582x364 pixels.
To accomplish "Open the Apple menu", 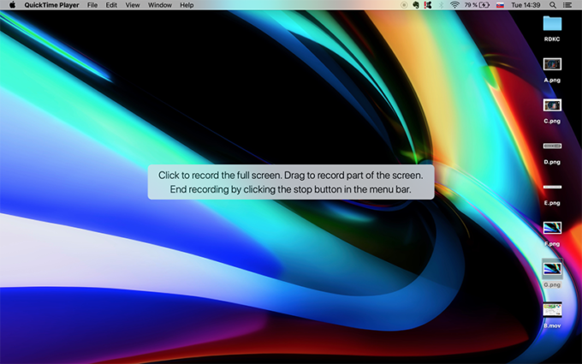I will 12,5.
